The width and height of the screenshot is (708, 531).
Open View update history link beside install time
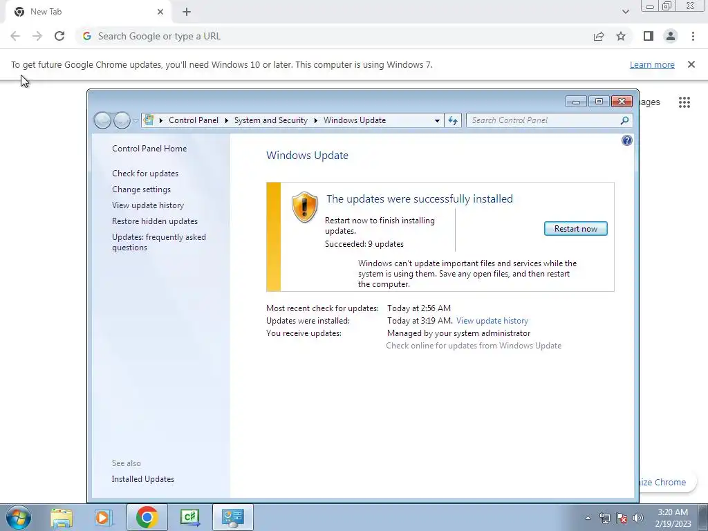point(492,321)
